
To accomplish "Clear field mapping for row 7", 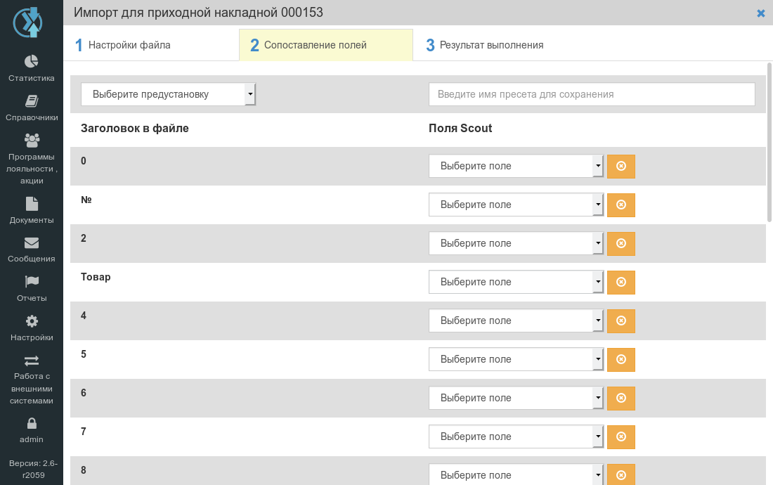I will click(621, 436).
